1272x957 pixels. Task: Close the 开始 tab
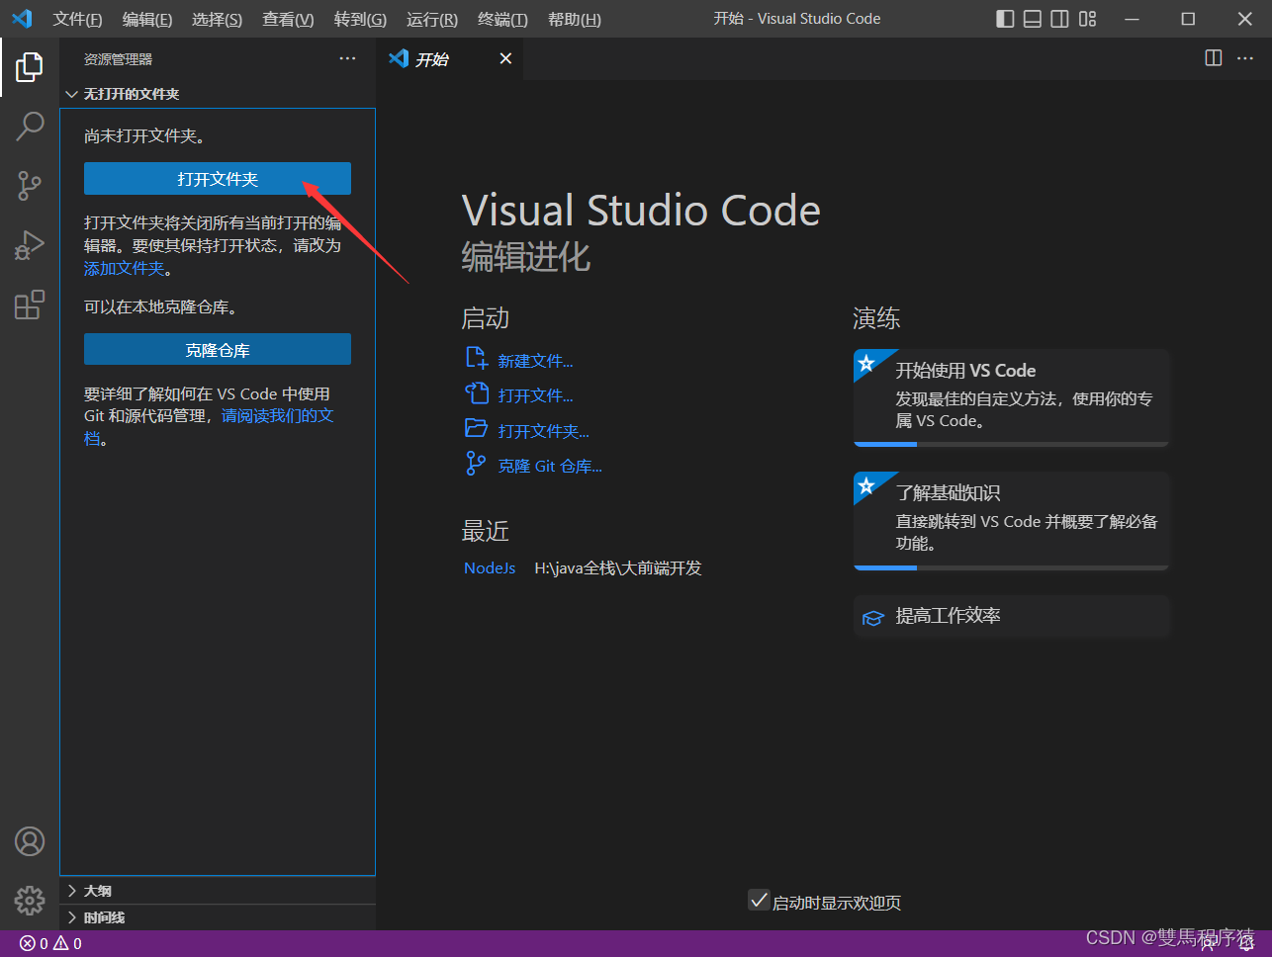pyautogui.click(x=505, y=58)
